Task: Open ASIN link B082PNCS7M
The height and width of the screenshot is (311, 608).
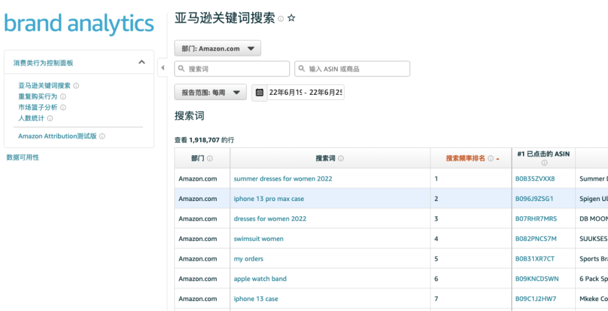Action: click(x=536, y=239)
